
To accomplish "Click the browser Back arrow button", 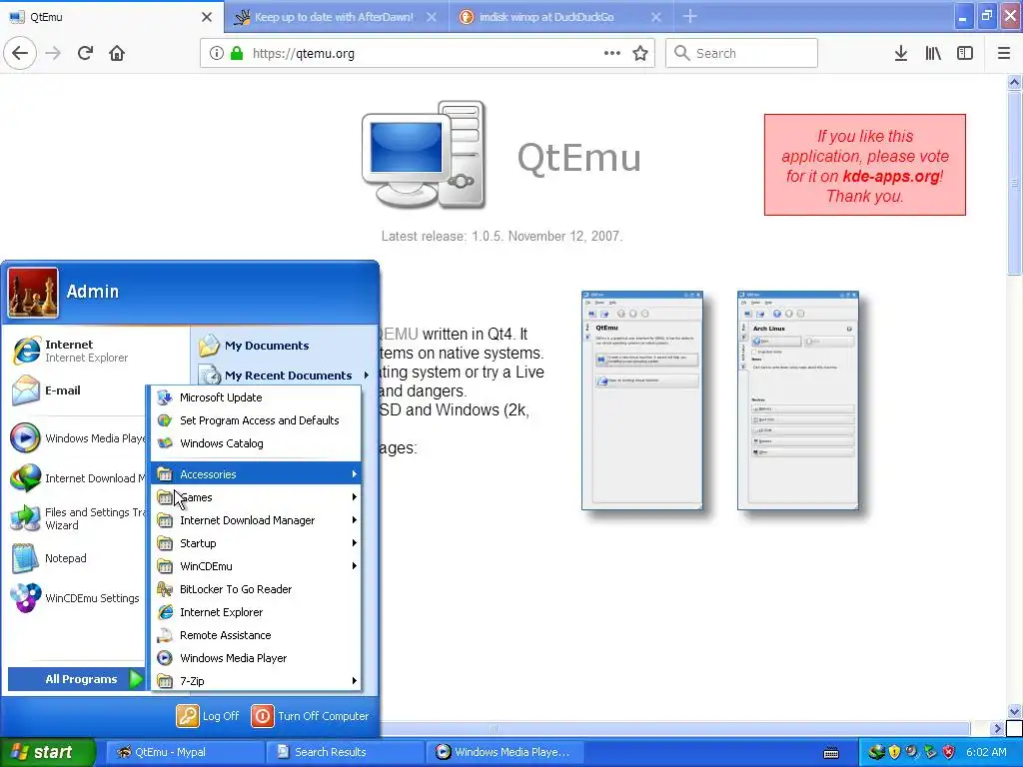I will click(x=20, y=54).
